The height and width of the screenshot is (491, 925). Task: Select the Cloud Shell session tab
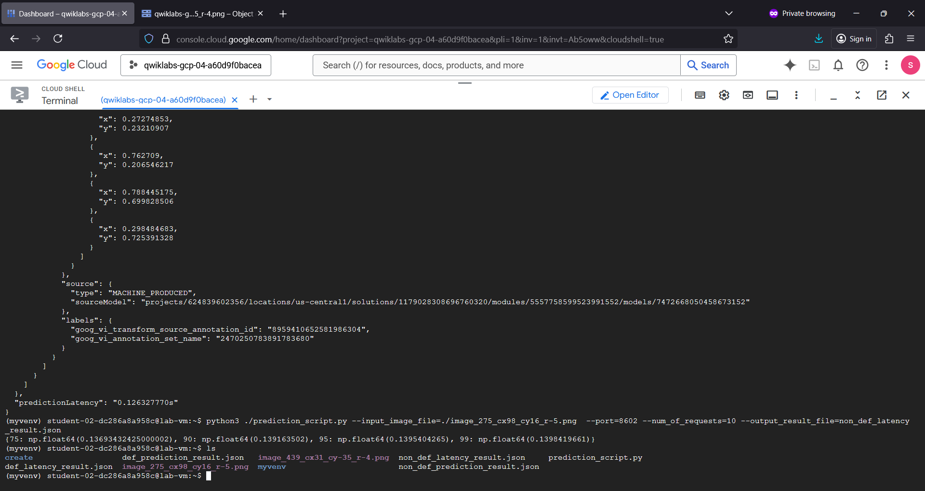pos(163,100)
